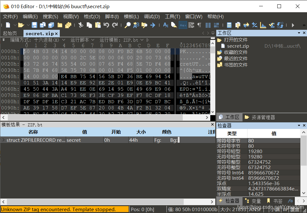The height and width of the screenshot is (213, 307).
Task: Click the Open file folder icon
Action: click(21, 25)
